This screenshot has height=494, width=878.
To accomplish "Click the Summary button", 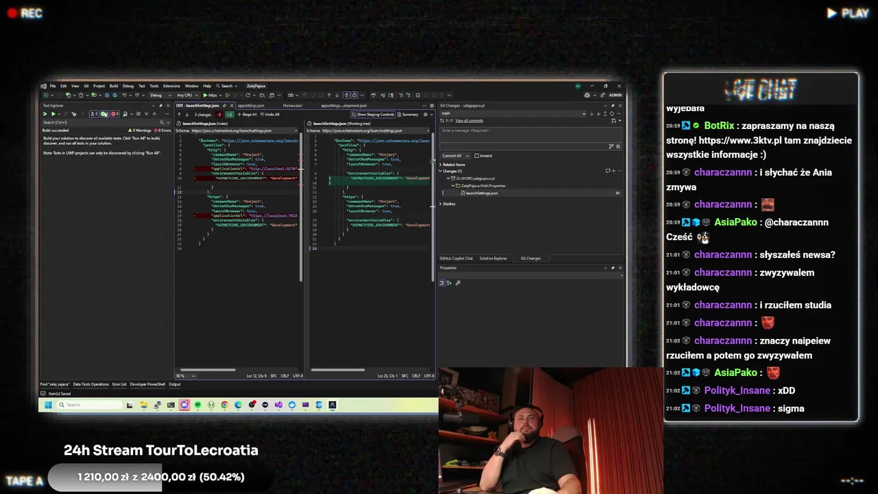I will click(x=408, y=115).
